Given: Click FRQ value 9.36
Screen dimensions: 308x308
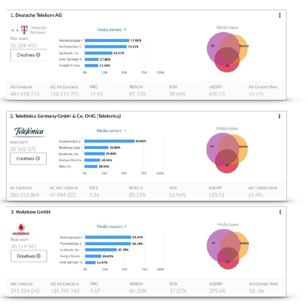Looking at the screenshot, I should click(x=94, y=195).
